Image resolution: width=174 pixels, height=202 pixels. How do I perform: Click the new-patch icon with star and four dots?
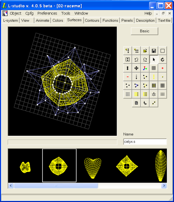136,51
